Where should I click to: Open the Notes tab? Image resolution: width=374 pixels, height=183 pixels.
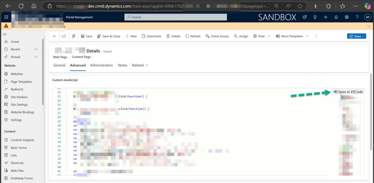[x=123, y=65]
